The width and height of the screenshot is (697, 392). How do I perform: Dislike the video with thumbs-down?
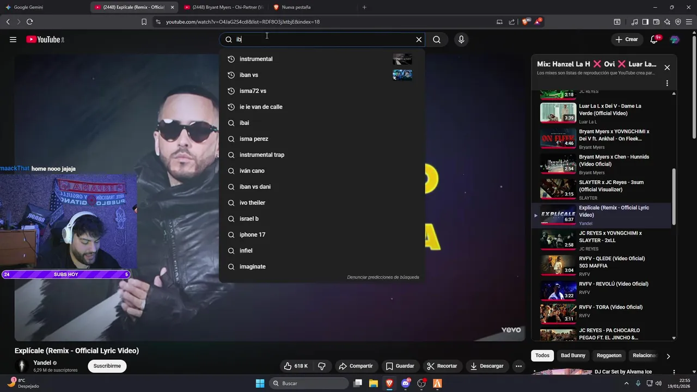322,366
